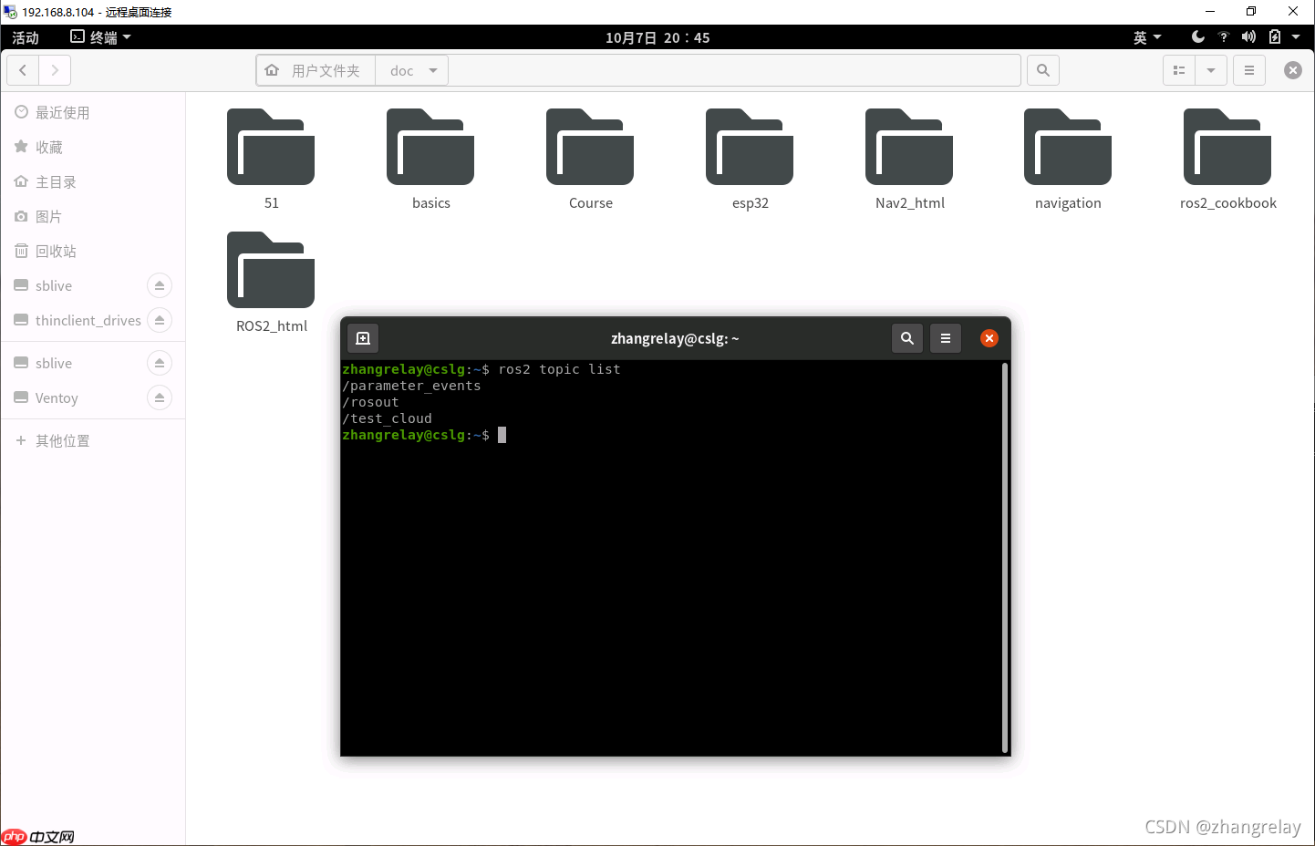Eject the thinclient_drives volume

point(160,320)
